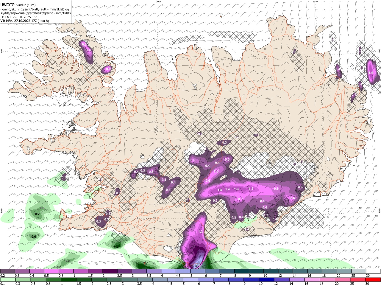The width and height of the screenshot is (381, 286).
Task: Click the white upper legend swatch labelled 30
Action: [x=373, y=271]
